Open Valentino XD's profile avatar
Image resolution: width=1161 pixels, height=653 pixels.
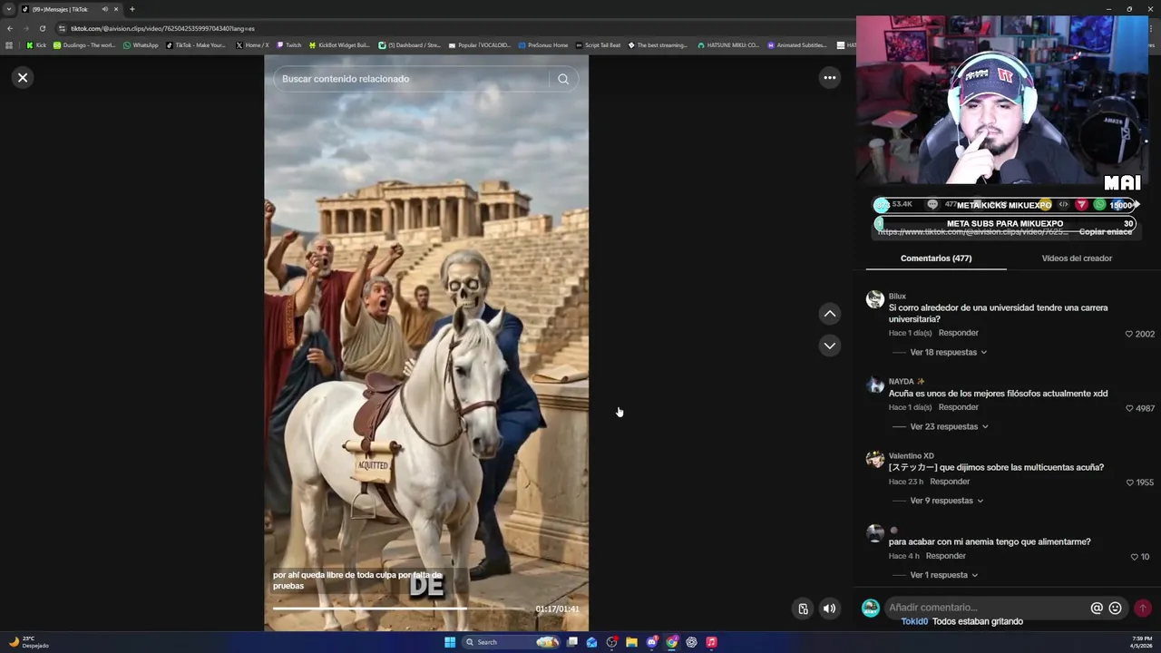(x=874, y=459)
